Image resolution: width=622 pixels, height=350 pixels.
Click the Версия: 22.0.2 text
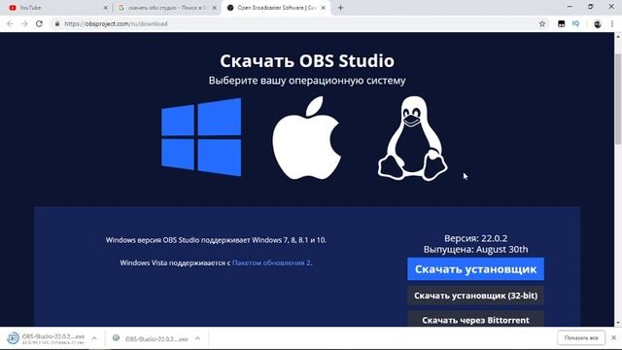[475, 238]
